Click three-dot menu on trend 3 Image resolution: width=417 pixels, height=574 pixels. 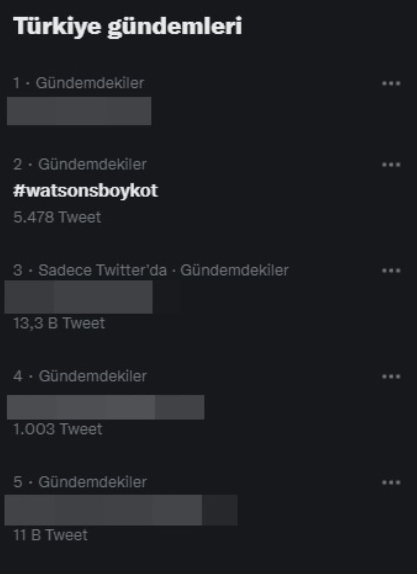[391, 270]
